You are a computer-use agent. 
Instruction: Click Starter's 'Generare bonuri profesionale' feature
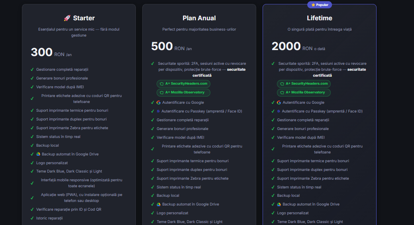[x=62, y=78]
